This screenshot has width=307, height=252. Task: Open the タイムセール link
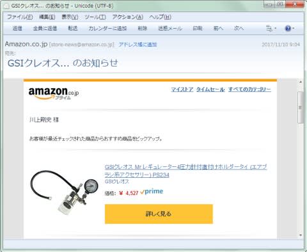coord(210,90)
